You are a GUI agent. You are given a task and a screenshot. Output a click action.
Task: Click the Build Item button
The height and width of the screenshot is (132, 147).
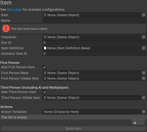pos(73,128)
